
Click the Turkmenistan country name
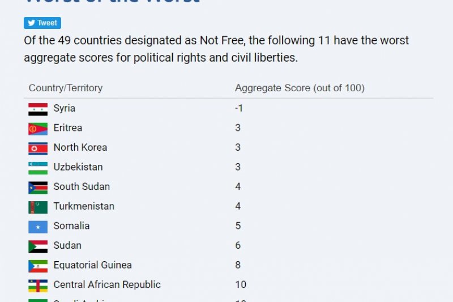84,206
